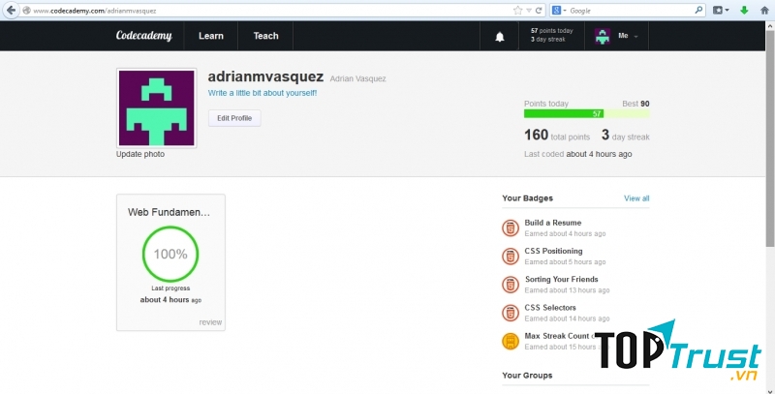Click the address bar URL field
Viewport: 775px width, 394px height.
(272, 11)
